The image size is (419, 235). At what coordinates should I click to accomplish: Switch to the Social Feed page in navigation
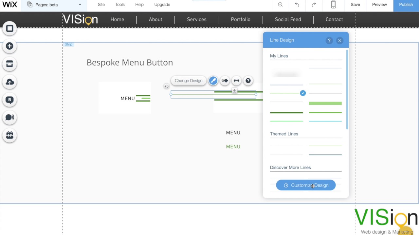click(288, 19)
